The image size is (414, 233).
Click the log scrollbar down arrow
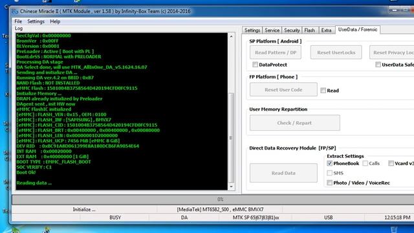232,186
